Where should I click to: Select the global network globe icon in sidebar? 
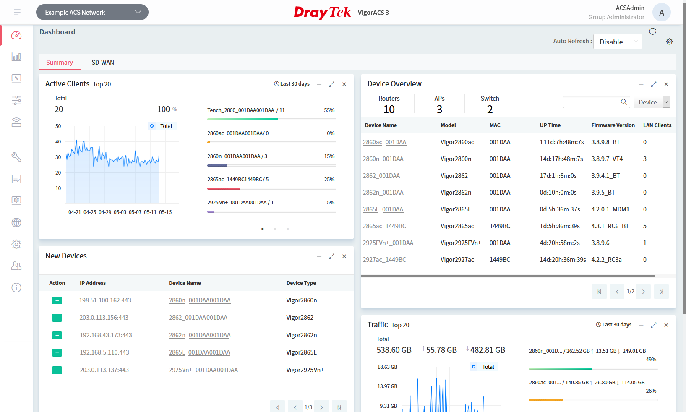tap(16, 222)
